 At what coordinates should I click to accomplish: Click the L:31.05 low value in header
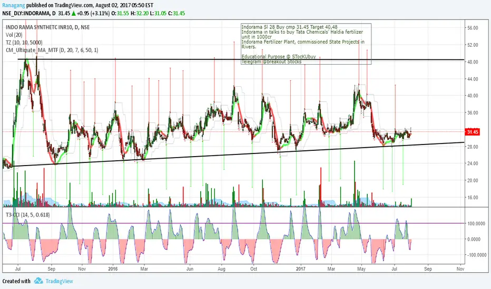tap(158, 13)
